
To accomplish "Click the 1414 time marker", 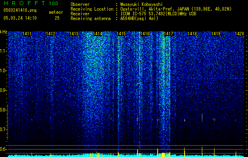I will pos(98,34).
